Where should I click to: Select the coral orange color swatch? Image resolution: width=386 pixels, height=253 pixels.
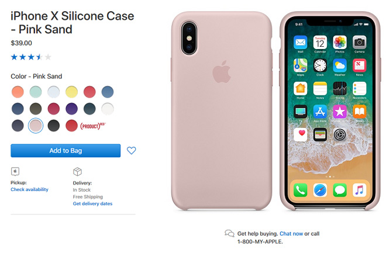pyautogui.click(x=18, y=92)
